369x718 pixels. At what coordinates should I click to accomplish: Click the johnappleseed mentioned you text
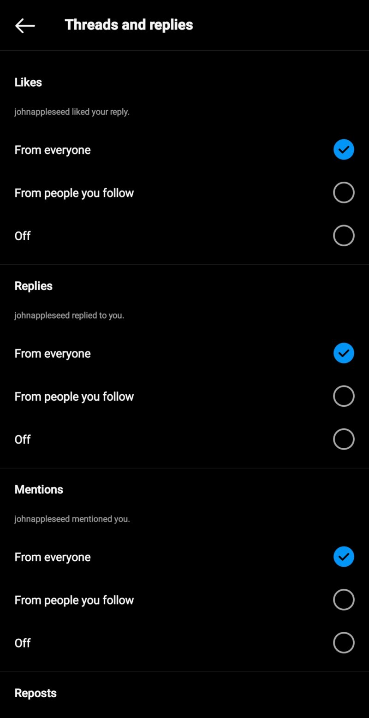click(x=72, y=519)
